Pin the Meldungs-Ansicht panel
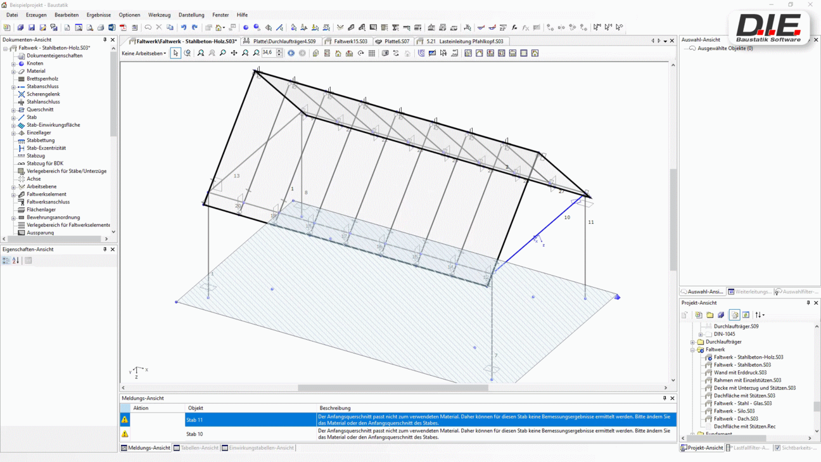This screenshot has height=462, width=821. [665, 398]
